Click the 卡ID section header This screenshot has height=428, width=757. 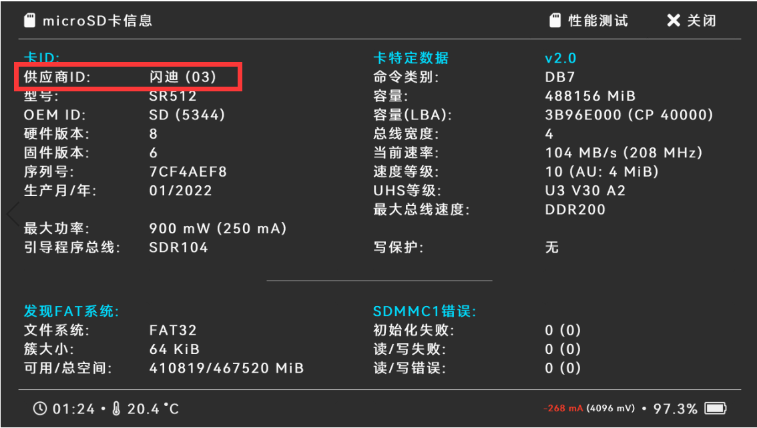[41, 57]
